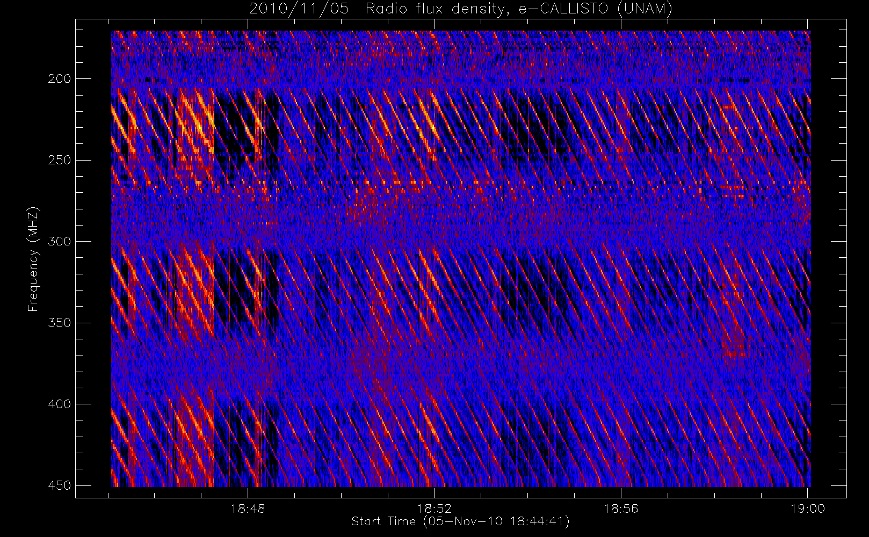Click the 19:00 time tick label

(x=808, y=509)
